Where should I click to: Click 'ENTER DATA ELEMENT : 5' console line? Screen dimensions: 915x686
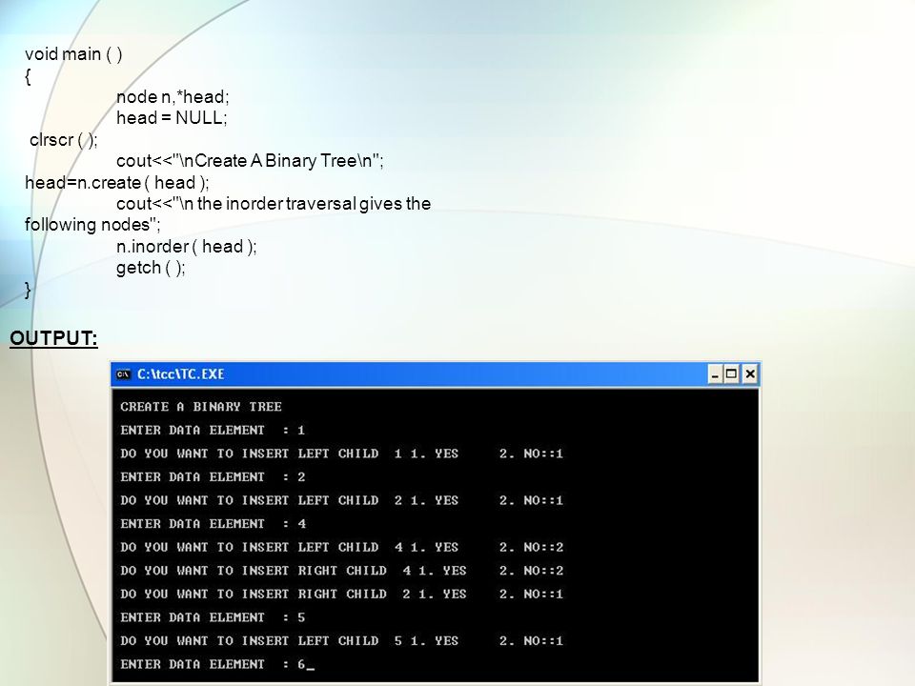[x=213, y=617]
